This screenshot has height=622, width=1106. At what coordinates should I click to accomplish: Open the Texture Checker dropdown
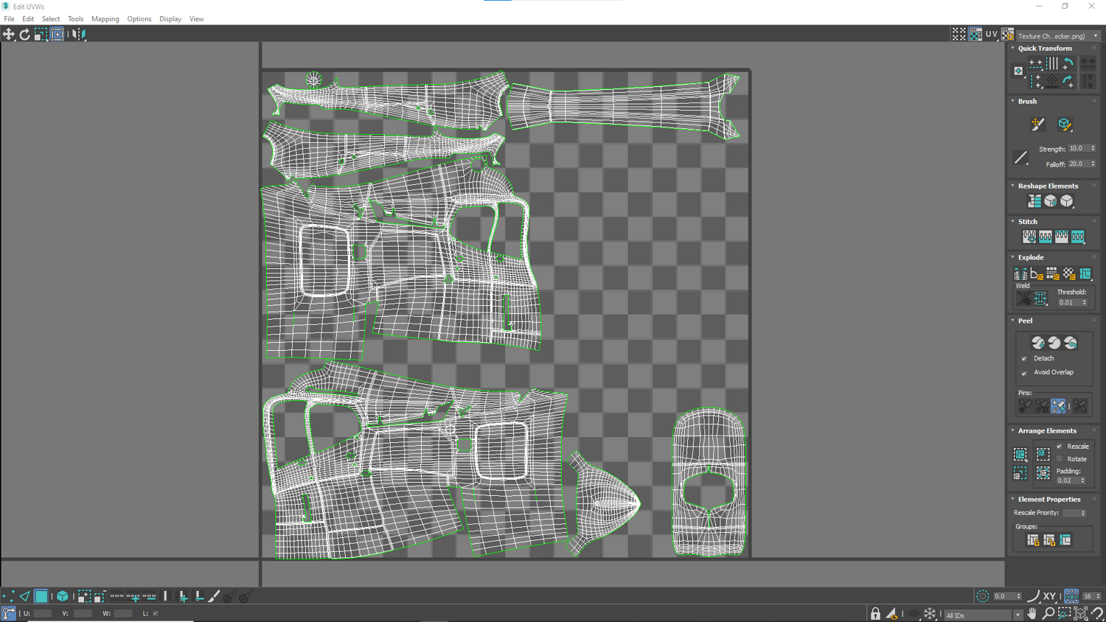tap(1058, 35)
